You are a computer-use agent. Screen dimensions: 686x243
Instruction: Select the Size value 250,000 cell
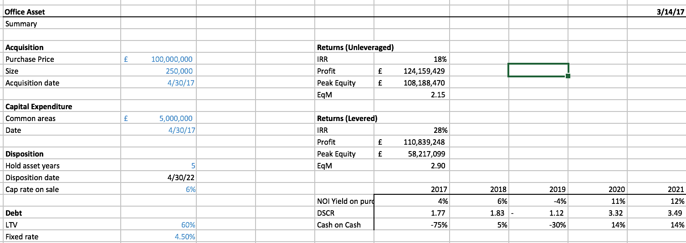(x=158, y=71)
